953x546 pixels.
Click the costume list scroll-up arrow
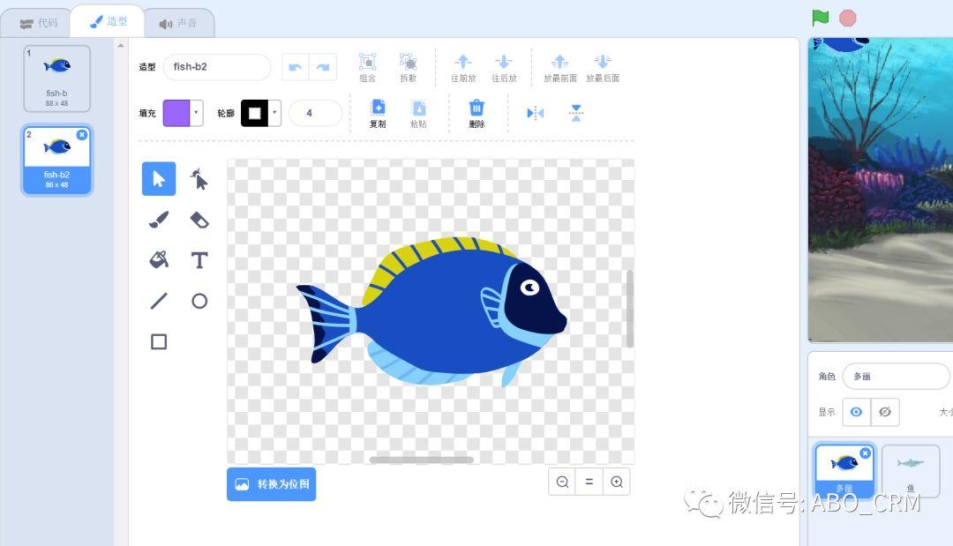[x=120, y=46]
